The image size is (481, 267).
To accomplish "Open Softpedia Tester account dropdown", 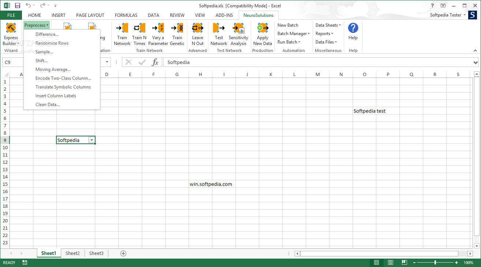I will pos(448,15).
